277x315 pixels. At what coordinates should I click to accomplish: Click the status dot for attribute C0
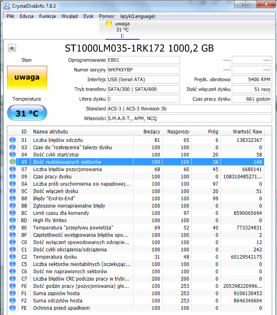pyautogui.click(x=13, y=242)
